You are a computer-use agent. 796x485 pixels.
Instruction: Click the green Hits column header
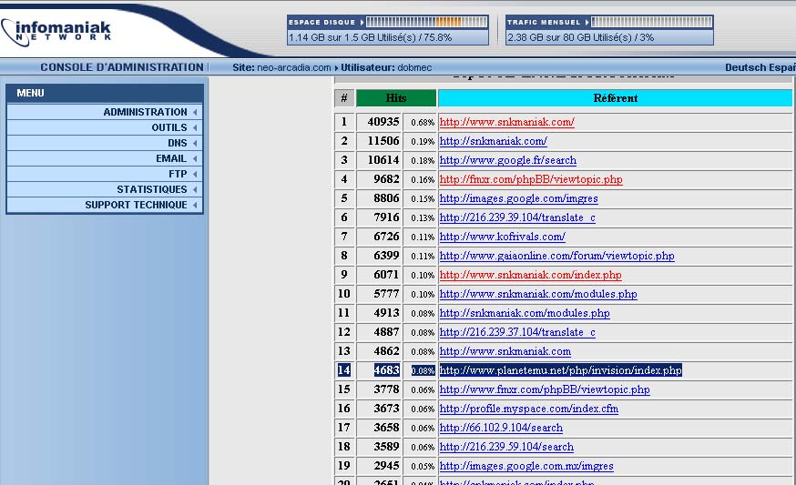pyautogui.click(x=396, y=98)
